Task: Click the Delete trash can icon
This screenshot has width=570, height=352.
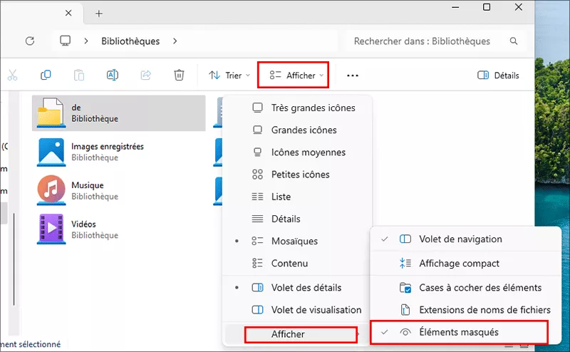Action: [180, 75]
